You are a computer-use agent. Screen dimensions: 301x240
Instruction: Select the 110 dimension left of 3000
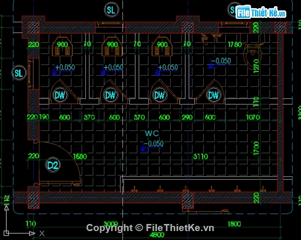click(x=31, y=224)
